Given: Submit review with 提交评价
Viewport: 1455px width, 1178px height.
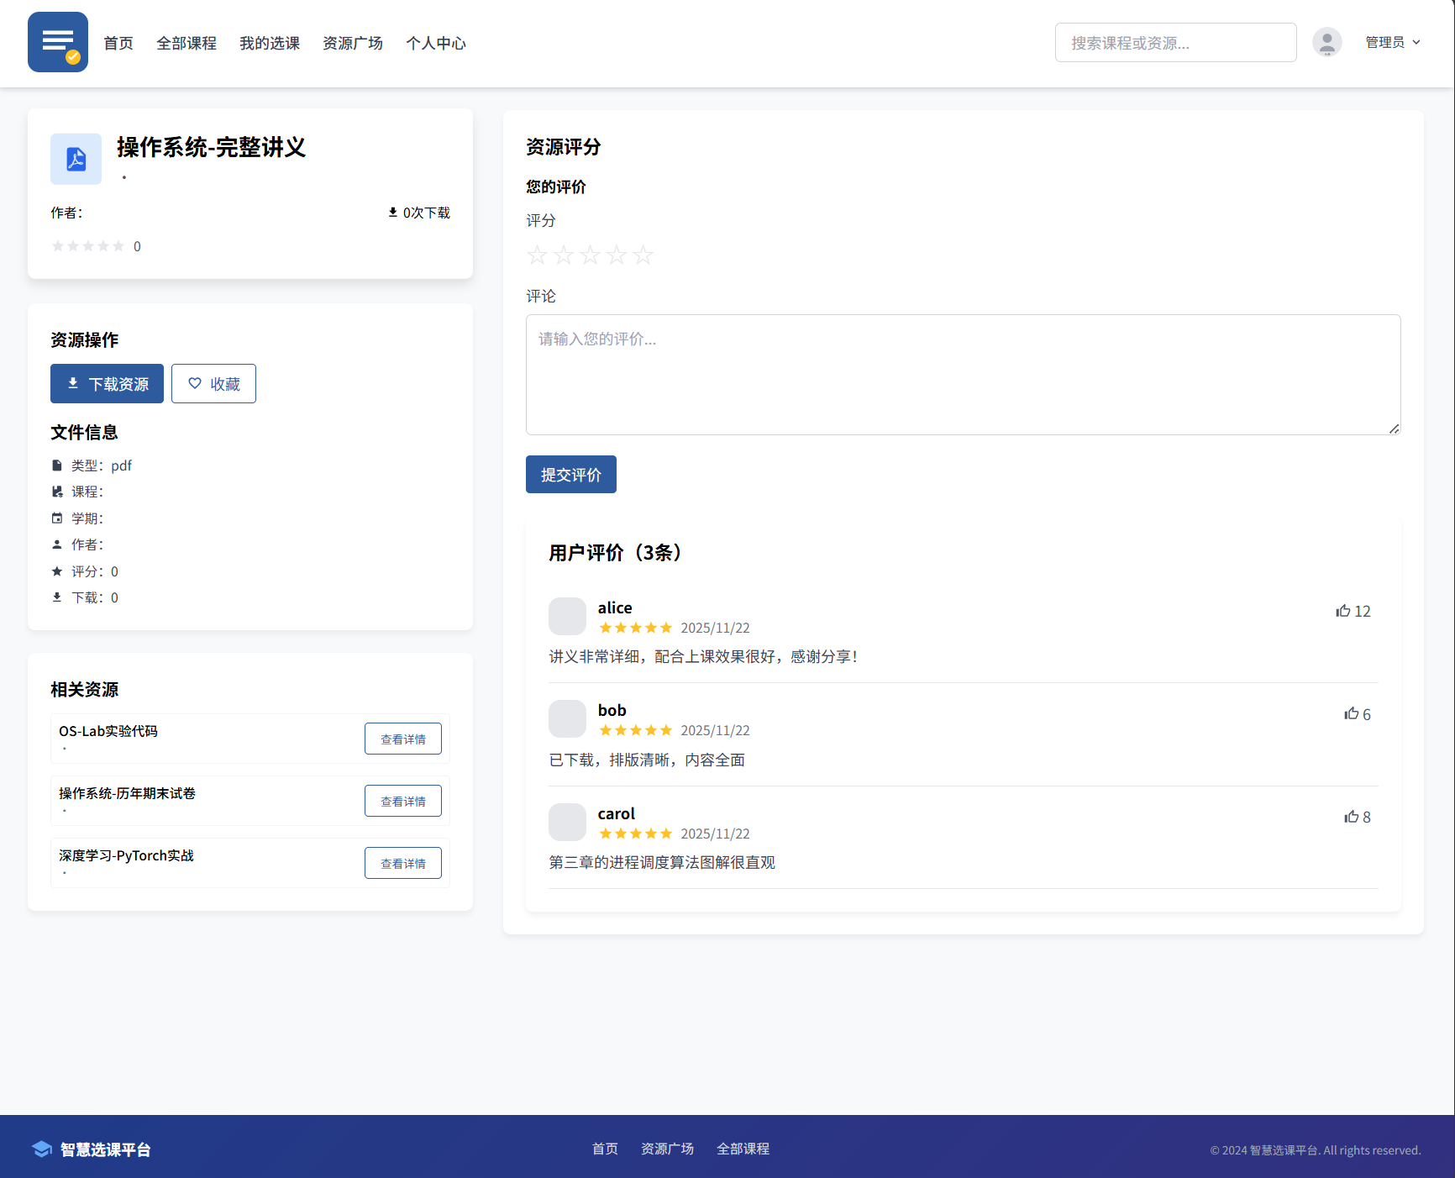Looking at the screenshot, I should (571, 475).
